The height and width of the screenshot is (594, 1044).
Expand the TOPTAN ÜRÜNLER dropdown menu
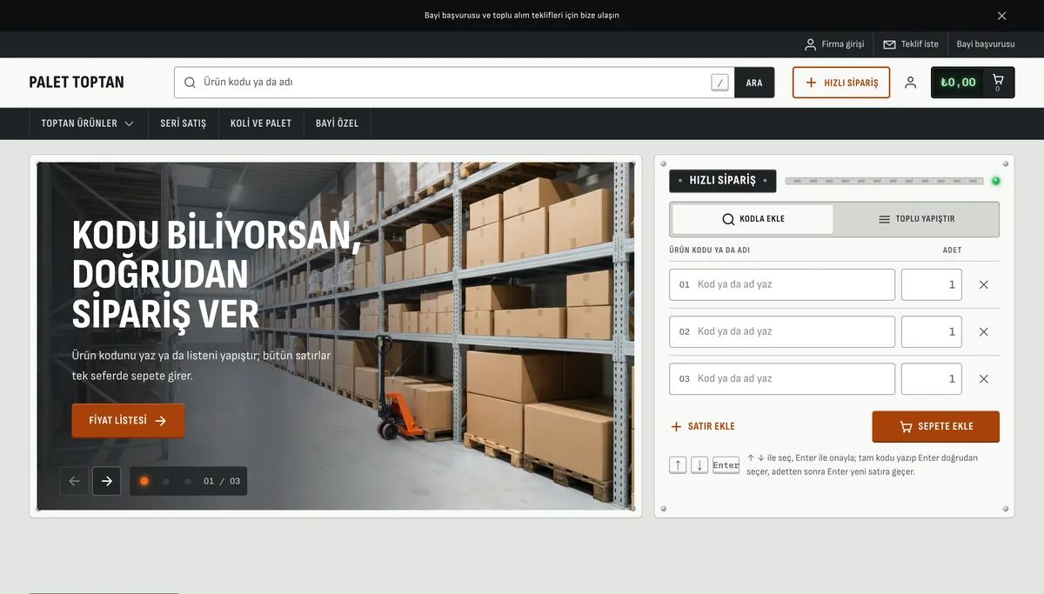pos(88,123)
